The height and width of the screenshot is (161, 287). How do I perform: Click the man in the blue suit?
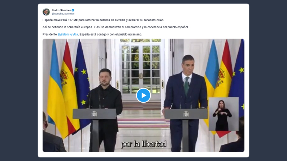pos(186,102)
